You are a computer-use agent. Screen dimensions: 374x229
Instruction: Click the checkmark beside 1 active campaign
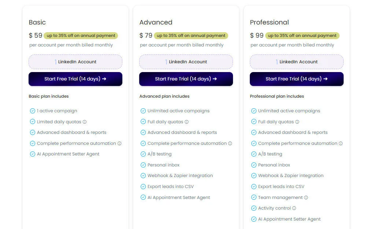32,110
